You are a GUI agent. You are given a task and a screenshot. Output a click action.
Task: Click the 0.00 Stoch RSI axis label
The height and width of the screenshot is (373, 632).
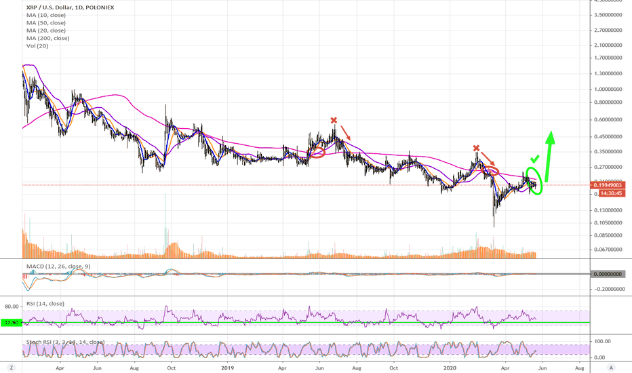click(x=601, y=357)
